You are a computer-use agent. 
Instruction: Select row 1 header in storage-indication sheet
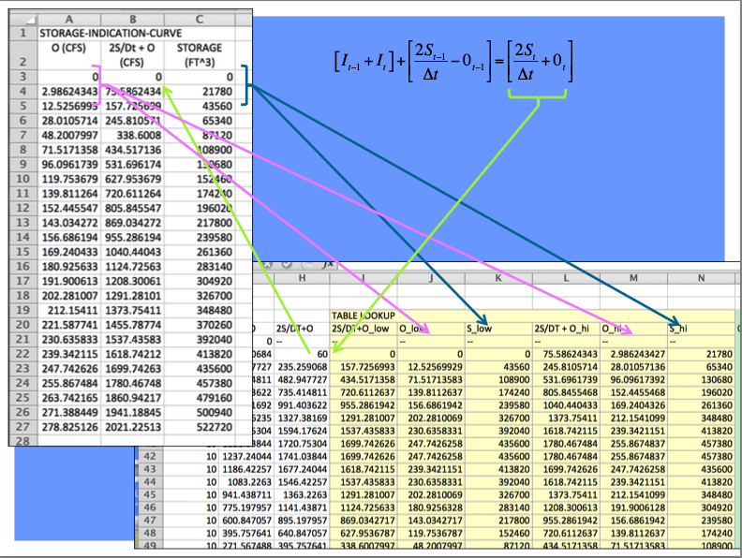click(x=23, y=33)
